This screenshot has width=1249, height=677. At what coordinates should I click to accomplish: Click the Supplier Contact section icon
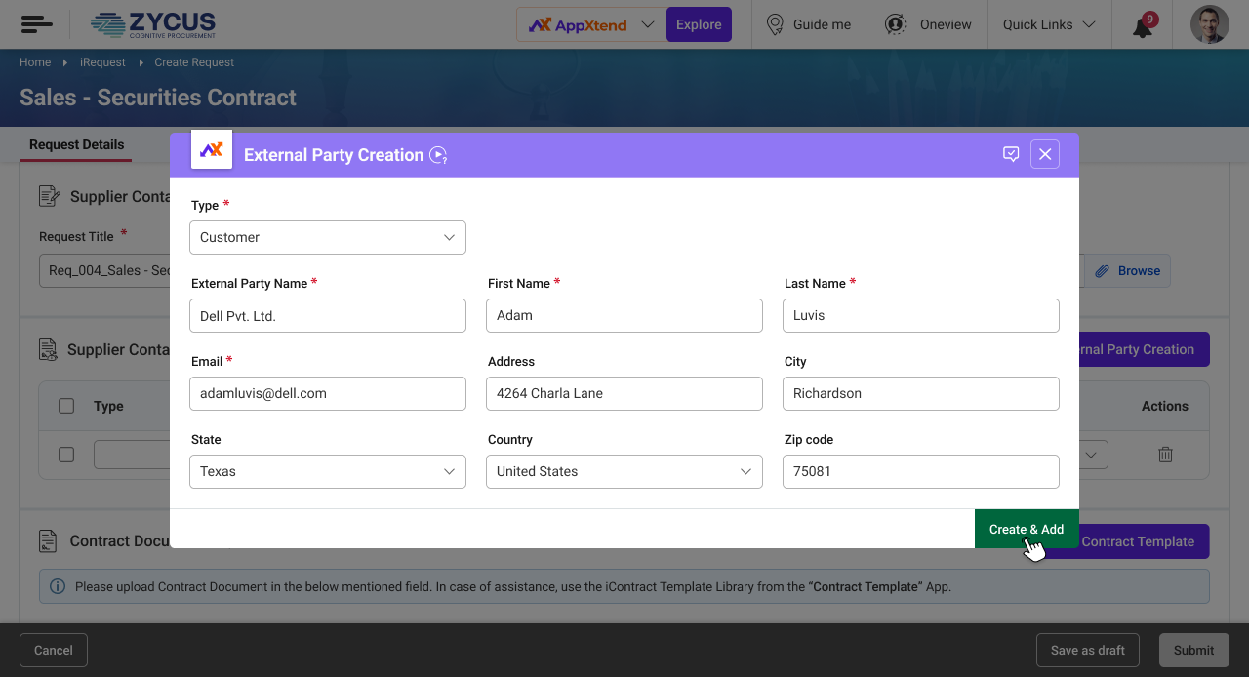49,196
